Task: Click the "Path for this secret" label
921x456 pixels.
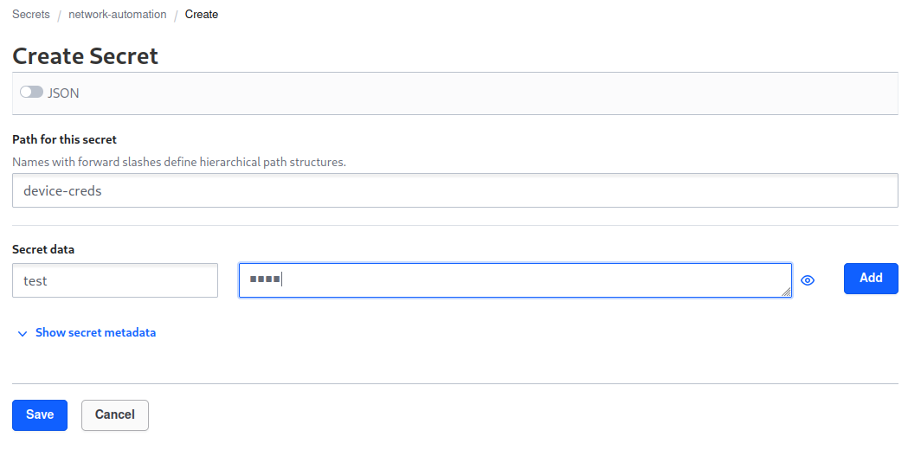Action: pyautogui.click(x=65, y=139)
